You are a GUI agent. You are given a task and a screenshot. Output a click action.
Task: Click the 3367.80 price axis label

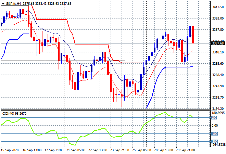point(218,29)
